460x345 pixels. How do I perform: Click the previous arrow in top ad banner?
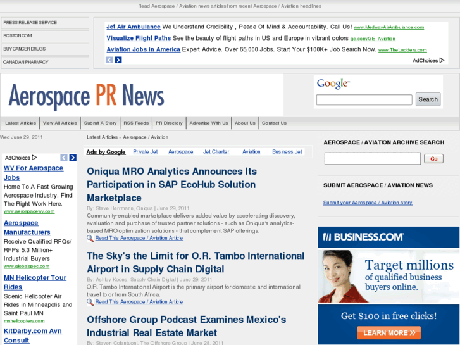click(109, 60)
